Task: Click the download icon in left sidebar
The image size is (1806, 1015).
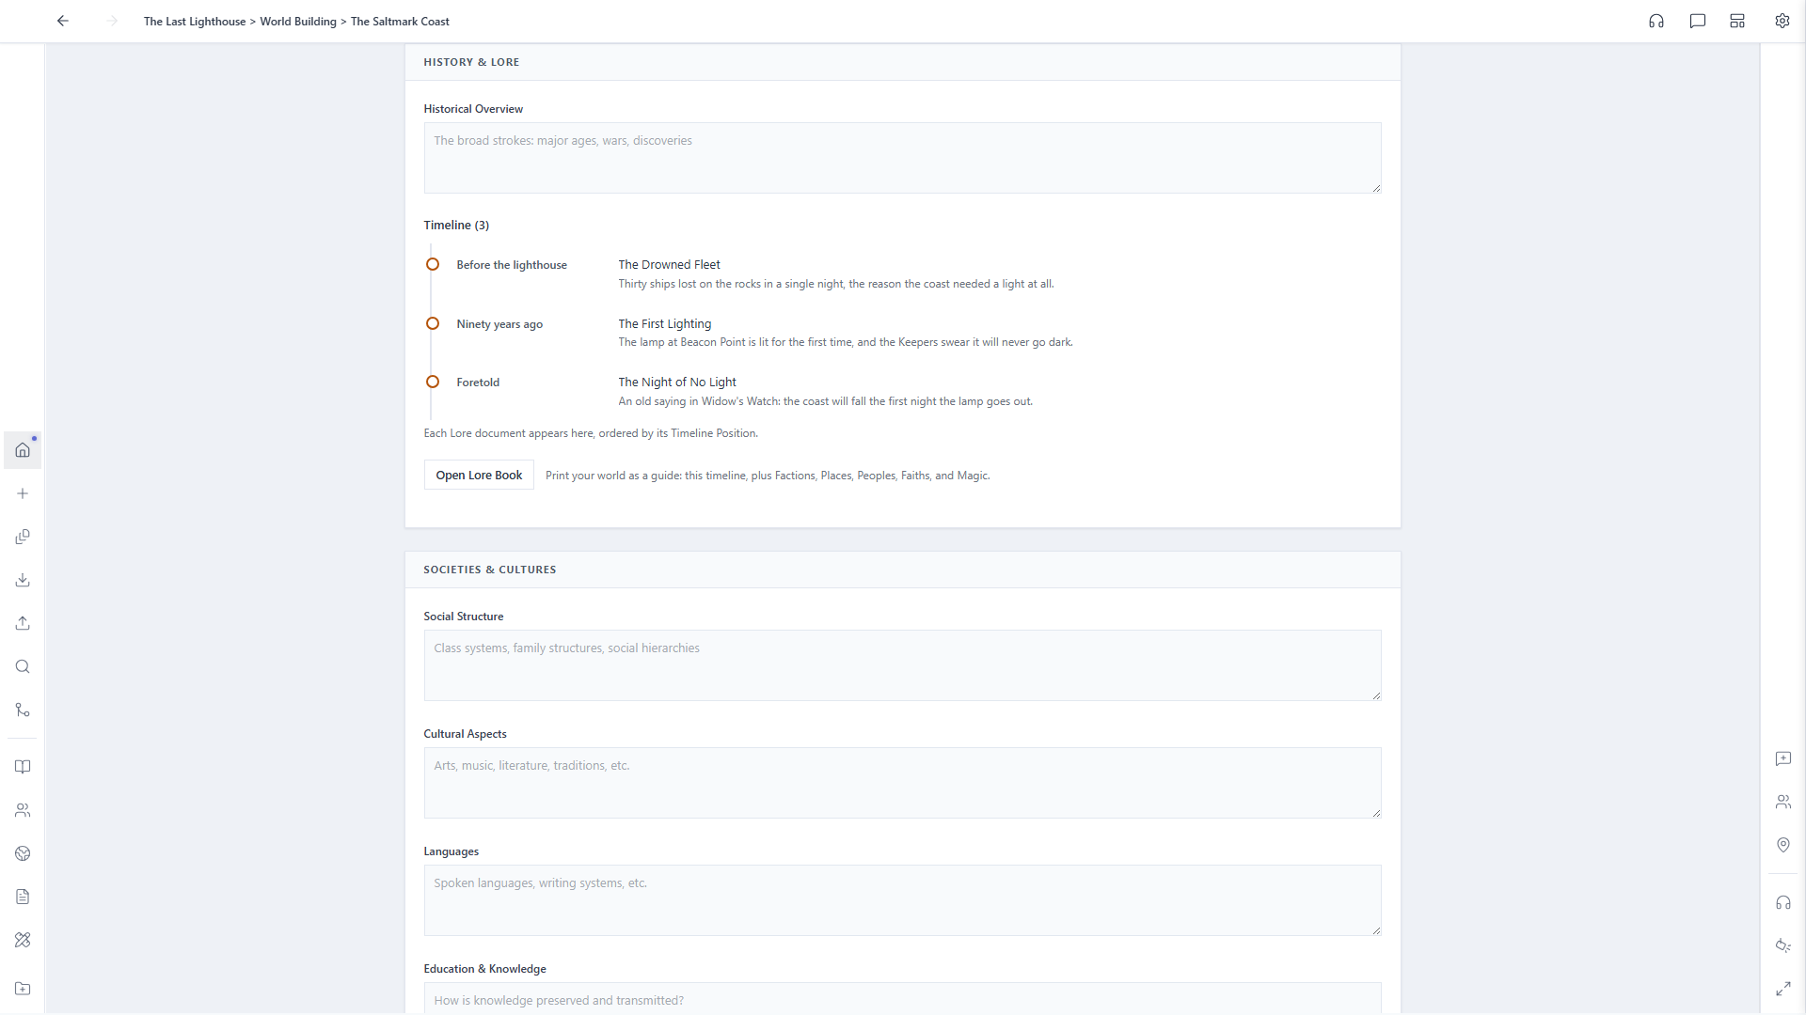Action: (x=23, y=580)
